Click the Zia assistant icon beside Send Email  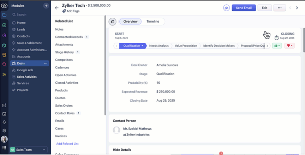[226, 8]
